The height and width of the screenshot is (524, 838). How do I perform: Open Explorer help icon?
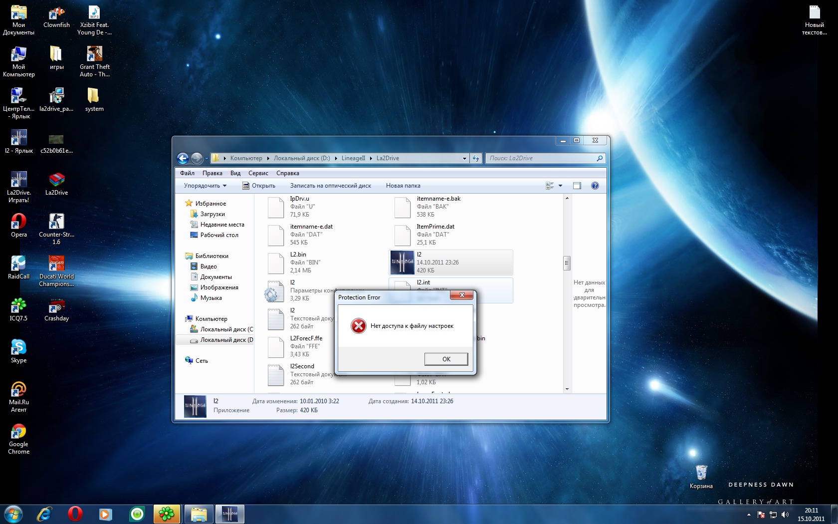pyautogui.click(x=595, y=186)
